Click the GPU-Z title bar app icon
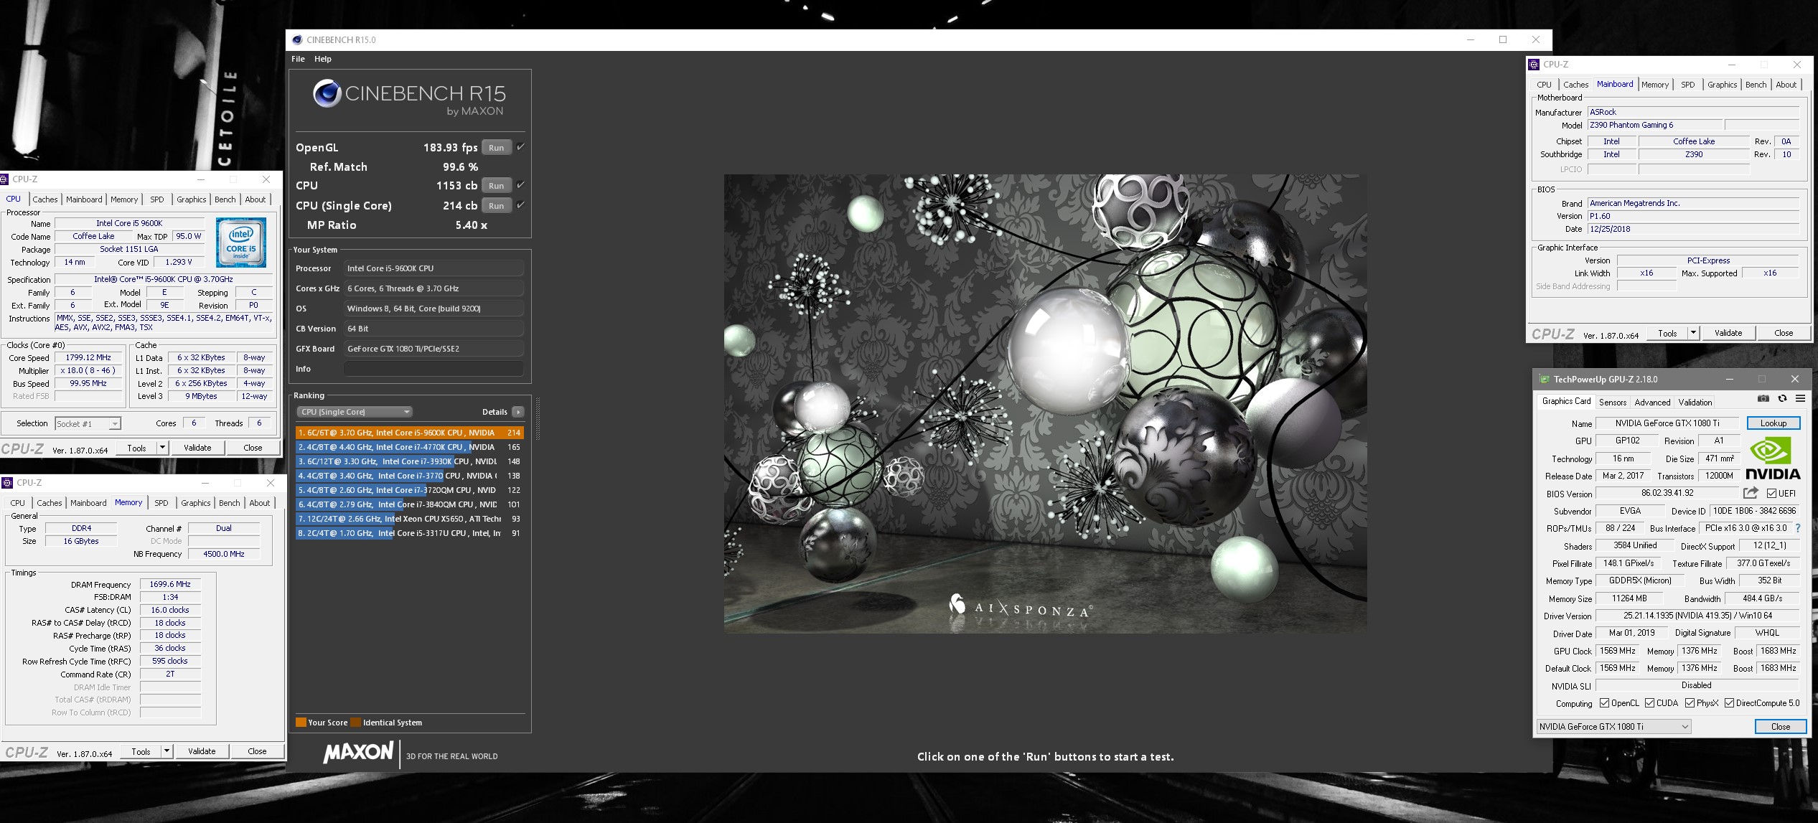The image size is (1818, 823). click(x=1545, y=379)
